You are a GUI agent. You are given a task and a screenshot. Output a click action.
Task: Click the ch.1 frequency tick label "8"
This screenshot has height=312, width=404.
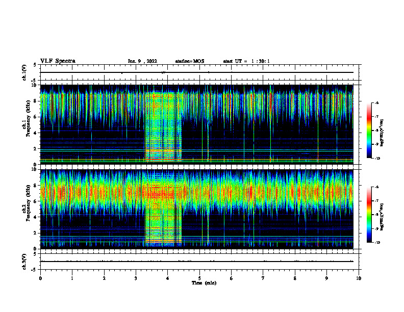pyautogui.click(x=35, y=101)
